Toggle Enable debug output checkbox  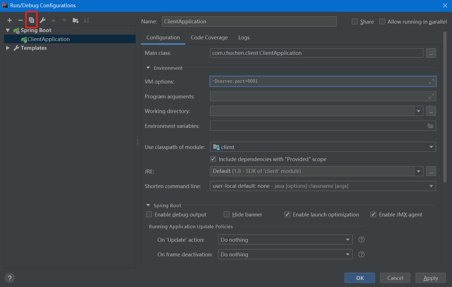(149, 214)
